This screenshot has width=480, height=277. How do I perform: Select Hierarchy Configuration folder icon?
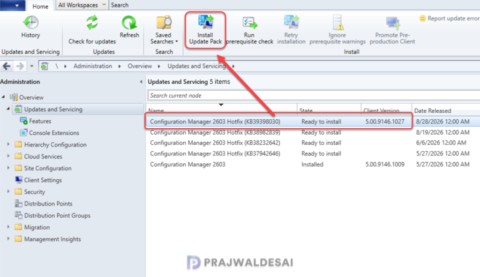pyautogui.click(x=18, y=144)
